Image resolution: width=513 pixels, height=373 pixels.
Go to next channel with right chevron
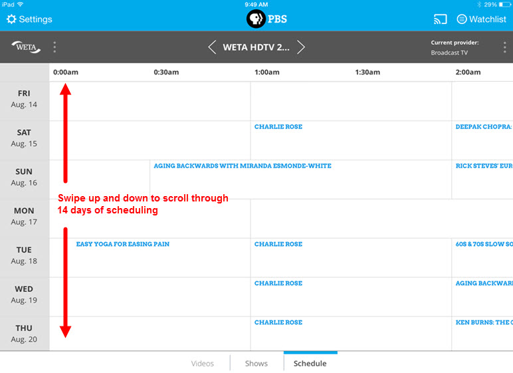pyautogui.click(x=300, y=47)
